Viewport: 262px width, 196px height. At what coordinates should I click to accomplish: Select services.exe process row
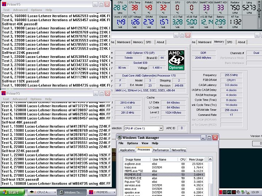(164, 185)
